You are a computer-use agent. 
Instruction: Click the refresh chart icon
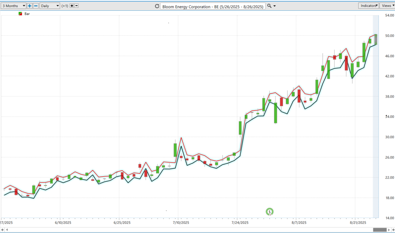coord(157,6)
